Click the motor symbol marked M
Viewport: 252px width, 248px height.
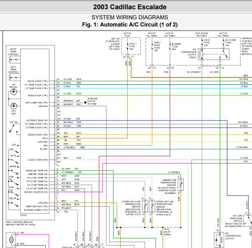[x=11, y=240]
